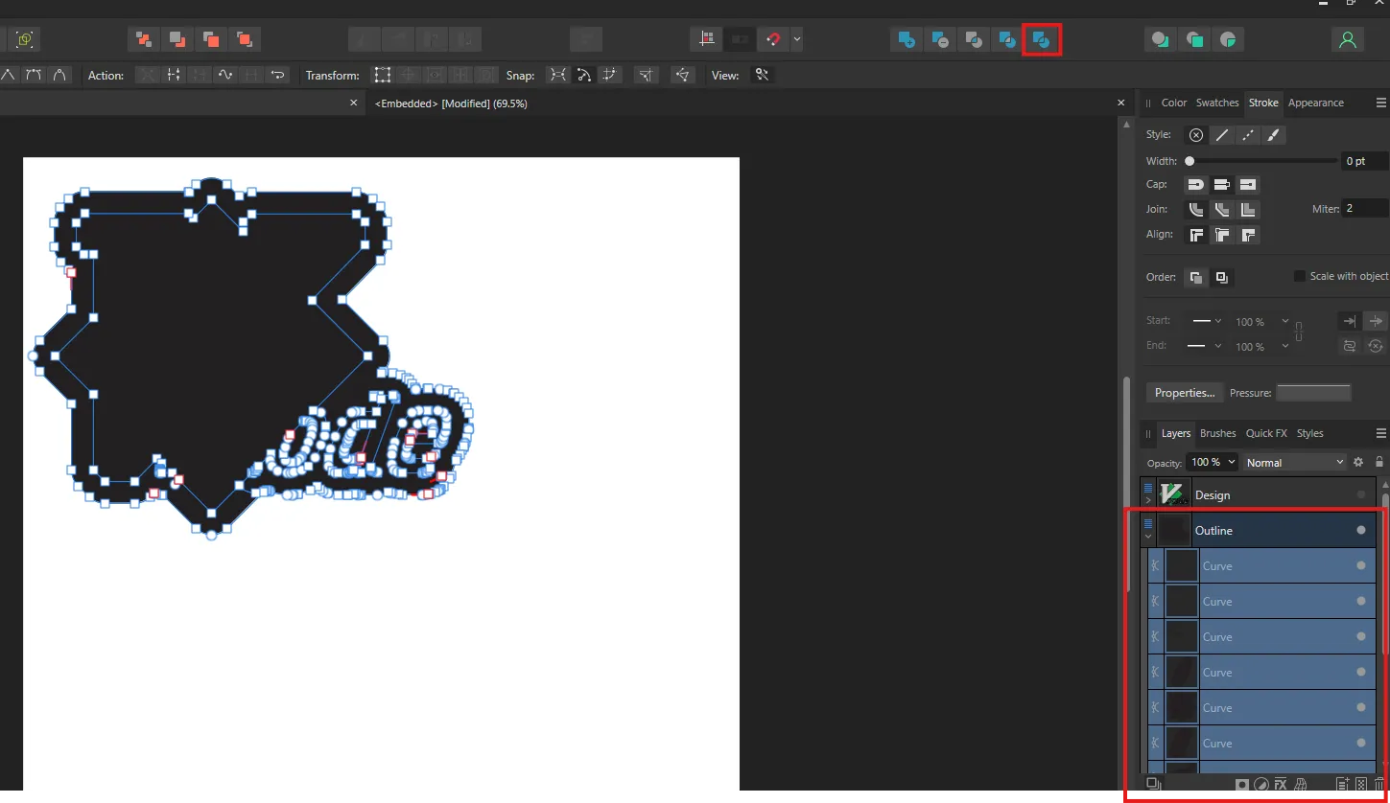The width and height of the screenshot is (1390, 803).
Task: Select the Subtract geometry operation
Action: 940,38
